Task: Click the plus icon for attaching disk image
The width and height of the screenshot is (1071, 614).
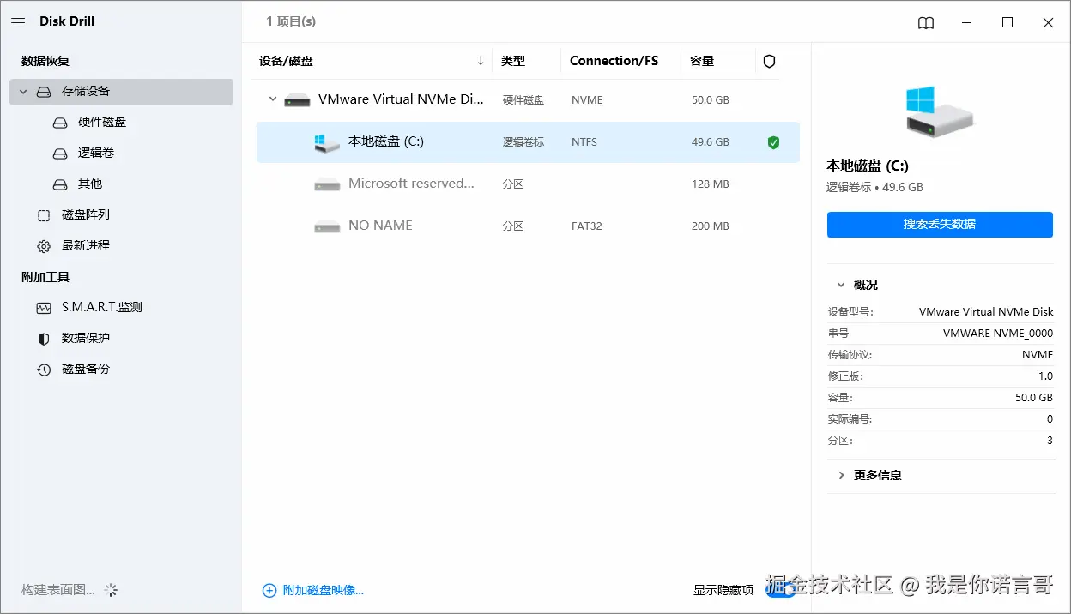Action: (269, 590)
